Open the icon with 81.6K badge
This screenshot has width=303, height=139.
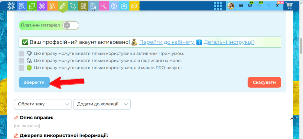[277, 5]
